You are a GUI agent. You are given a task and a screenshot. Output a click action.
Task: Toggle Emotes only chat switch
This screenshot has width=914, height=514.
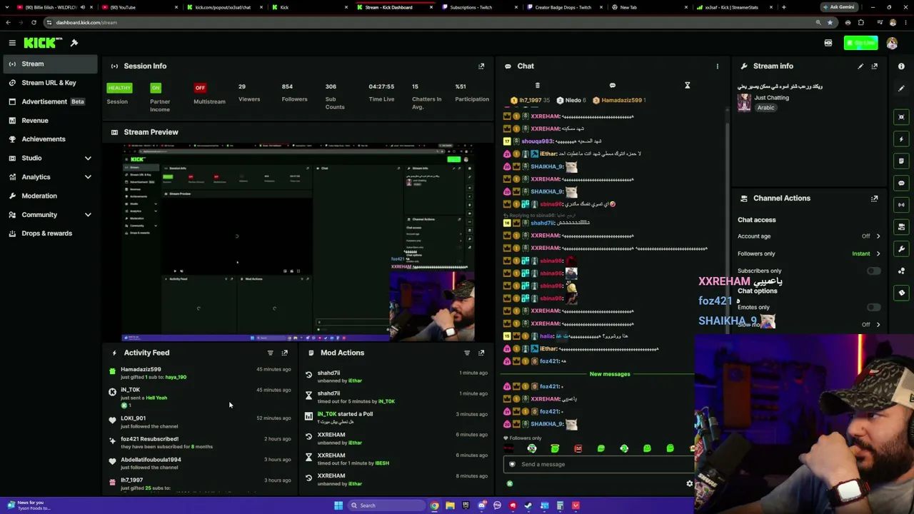pos(873,308)
